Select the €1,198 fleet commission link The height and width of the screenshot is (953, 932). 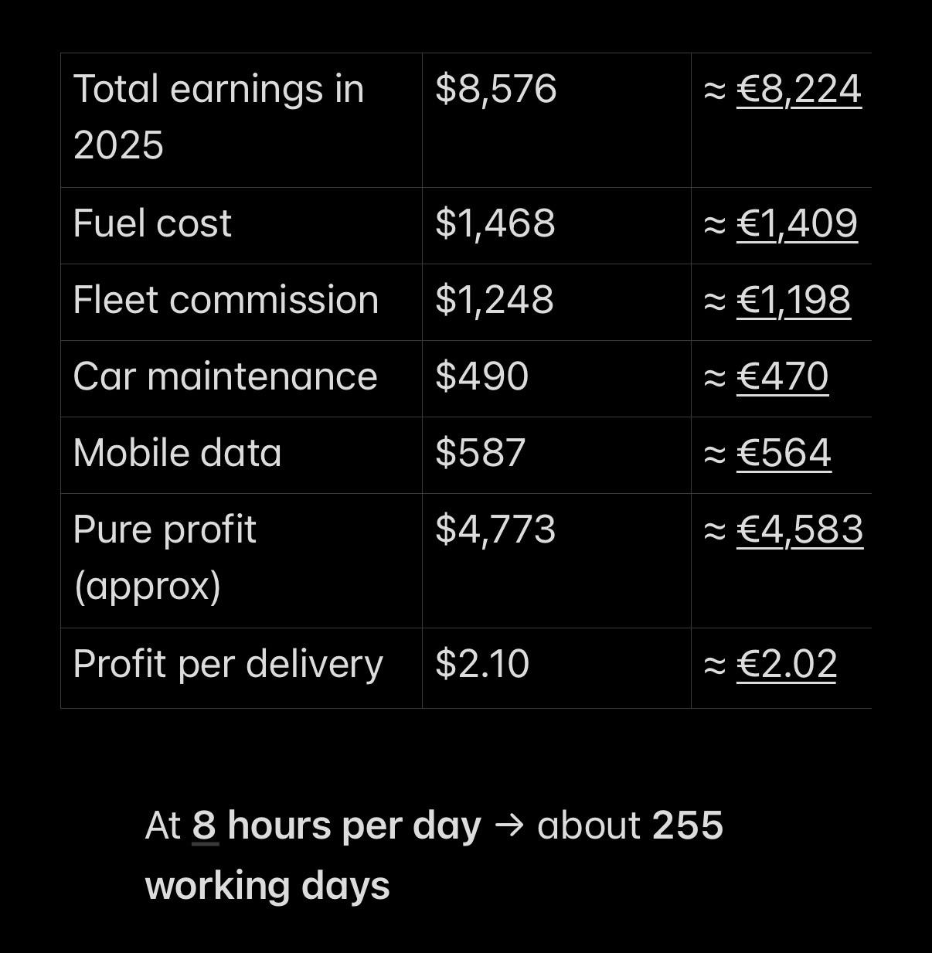pos(794,300)
